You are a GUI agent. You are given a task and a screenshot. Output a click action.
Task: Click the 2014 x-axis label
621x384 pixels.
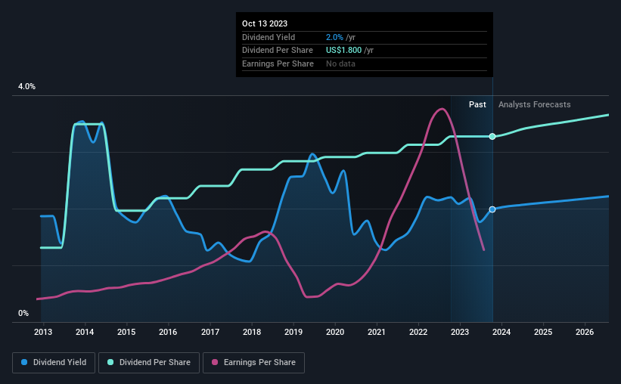(x=85, y=332)
